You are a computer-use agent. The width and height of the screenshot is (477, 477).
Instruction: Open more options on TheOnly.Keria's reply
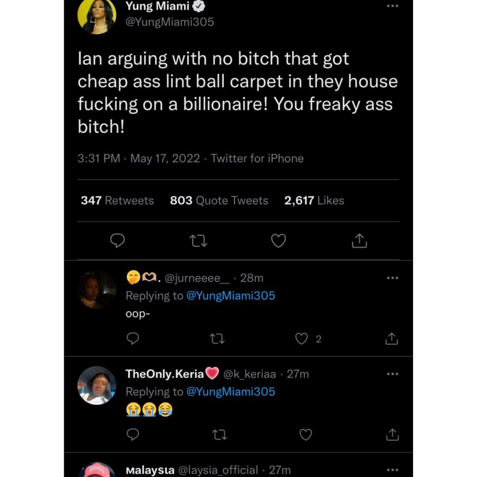click(x=392, y=374)
